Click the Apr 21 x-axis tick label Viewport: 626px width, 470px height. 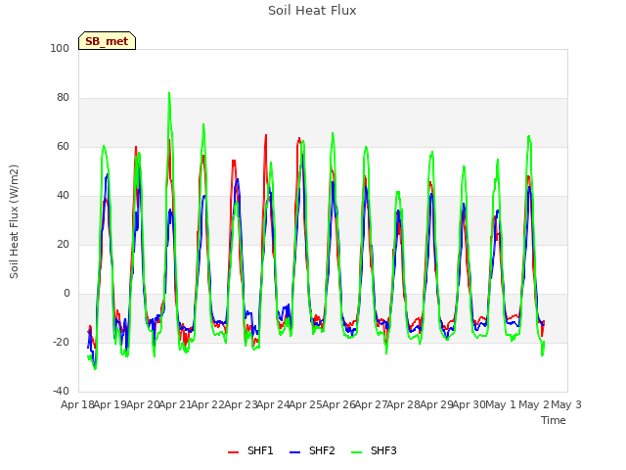176,404
